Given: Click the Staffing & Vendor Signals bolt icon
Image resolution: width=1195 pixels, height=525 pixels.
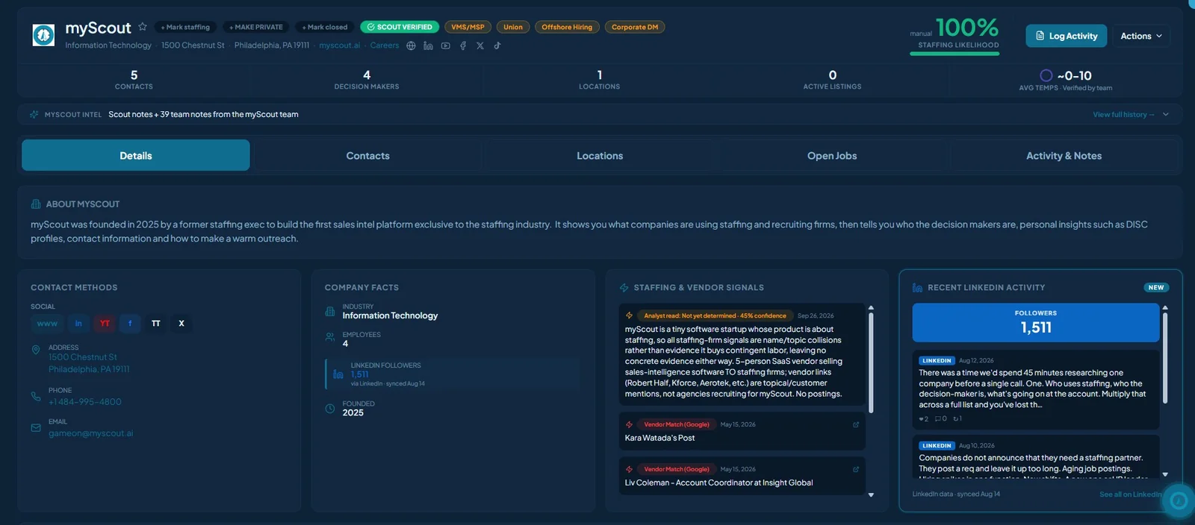Looking at the screenshot, I should [624, 287].
